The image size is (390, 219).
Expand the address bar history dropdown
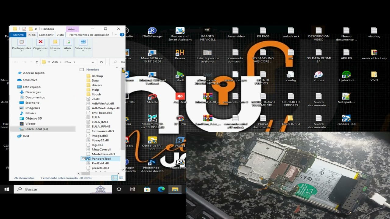coord(93,62)
